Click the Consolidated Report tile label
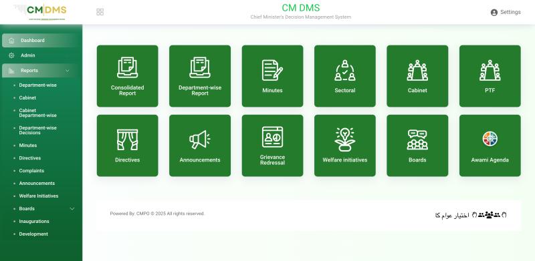Screen dimensions: 535x261 [127, 90]
